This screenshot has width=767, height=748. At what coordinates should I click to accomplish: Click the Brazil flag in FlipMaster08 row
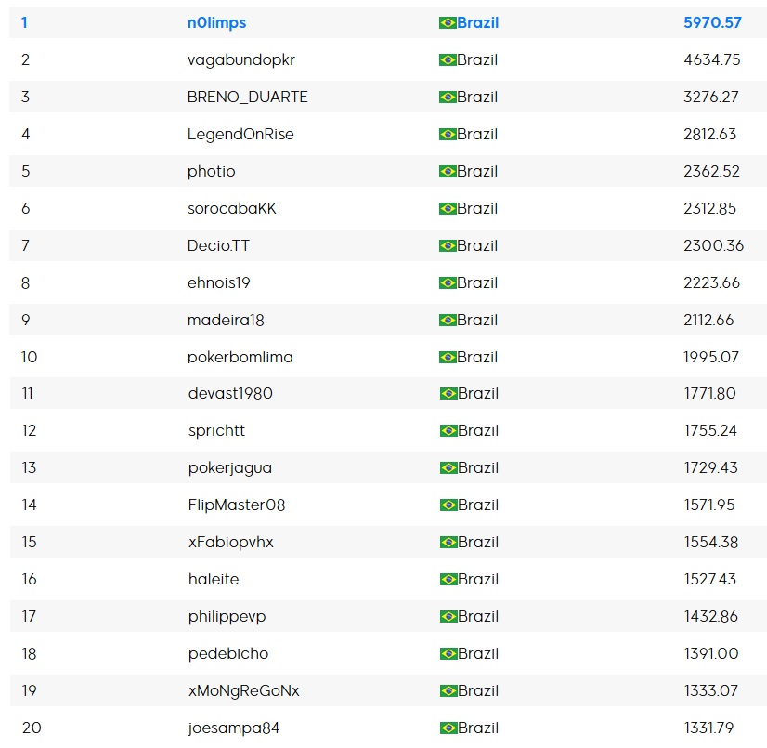tap(448, 505)
